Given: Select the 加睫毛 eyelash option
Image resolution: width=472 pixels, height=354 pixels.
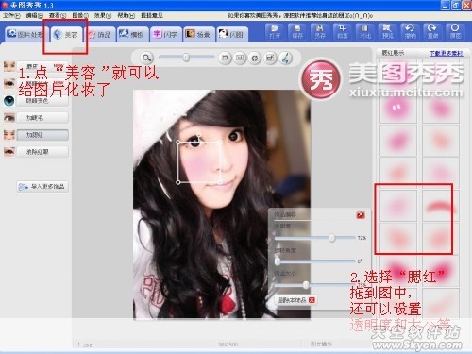Looking at the screenshot, I should (42, 118).
